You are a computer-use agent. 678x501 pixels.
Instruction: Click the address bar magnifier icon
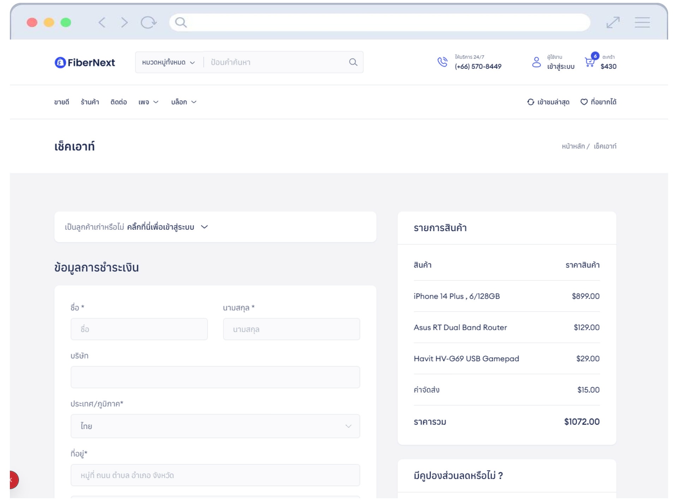click(x=181, y=23)
